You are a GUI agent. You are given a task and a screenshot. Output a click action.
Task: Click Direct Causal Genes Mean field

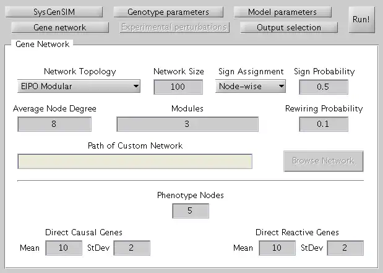coord(64,248)
